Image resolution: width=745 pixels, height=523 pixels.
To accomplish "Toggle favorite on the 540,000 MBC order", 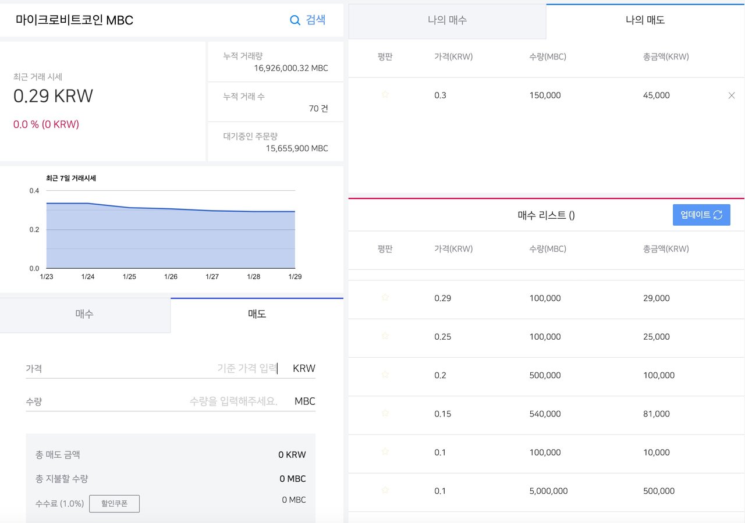I will pos(385,414).
